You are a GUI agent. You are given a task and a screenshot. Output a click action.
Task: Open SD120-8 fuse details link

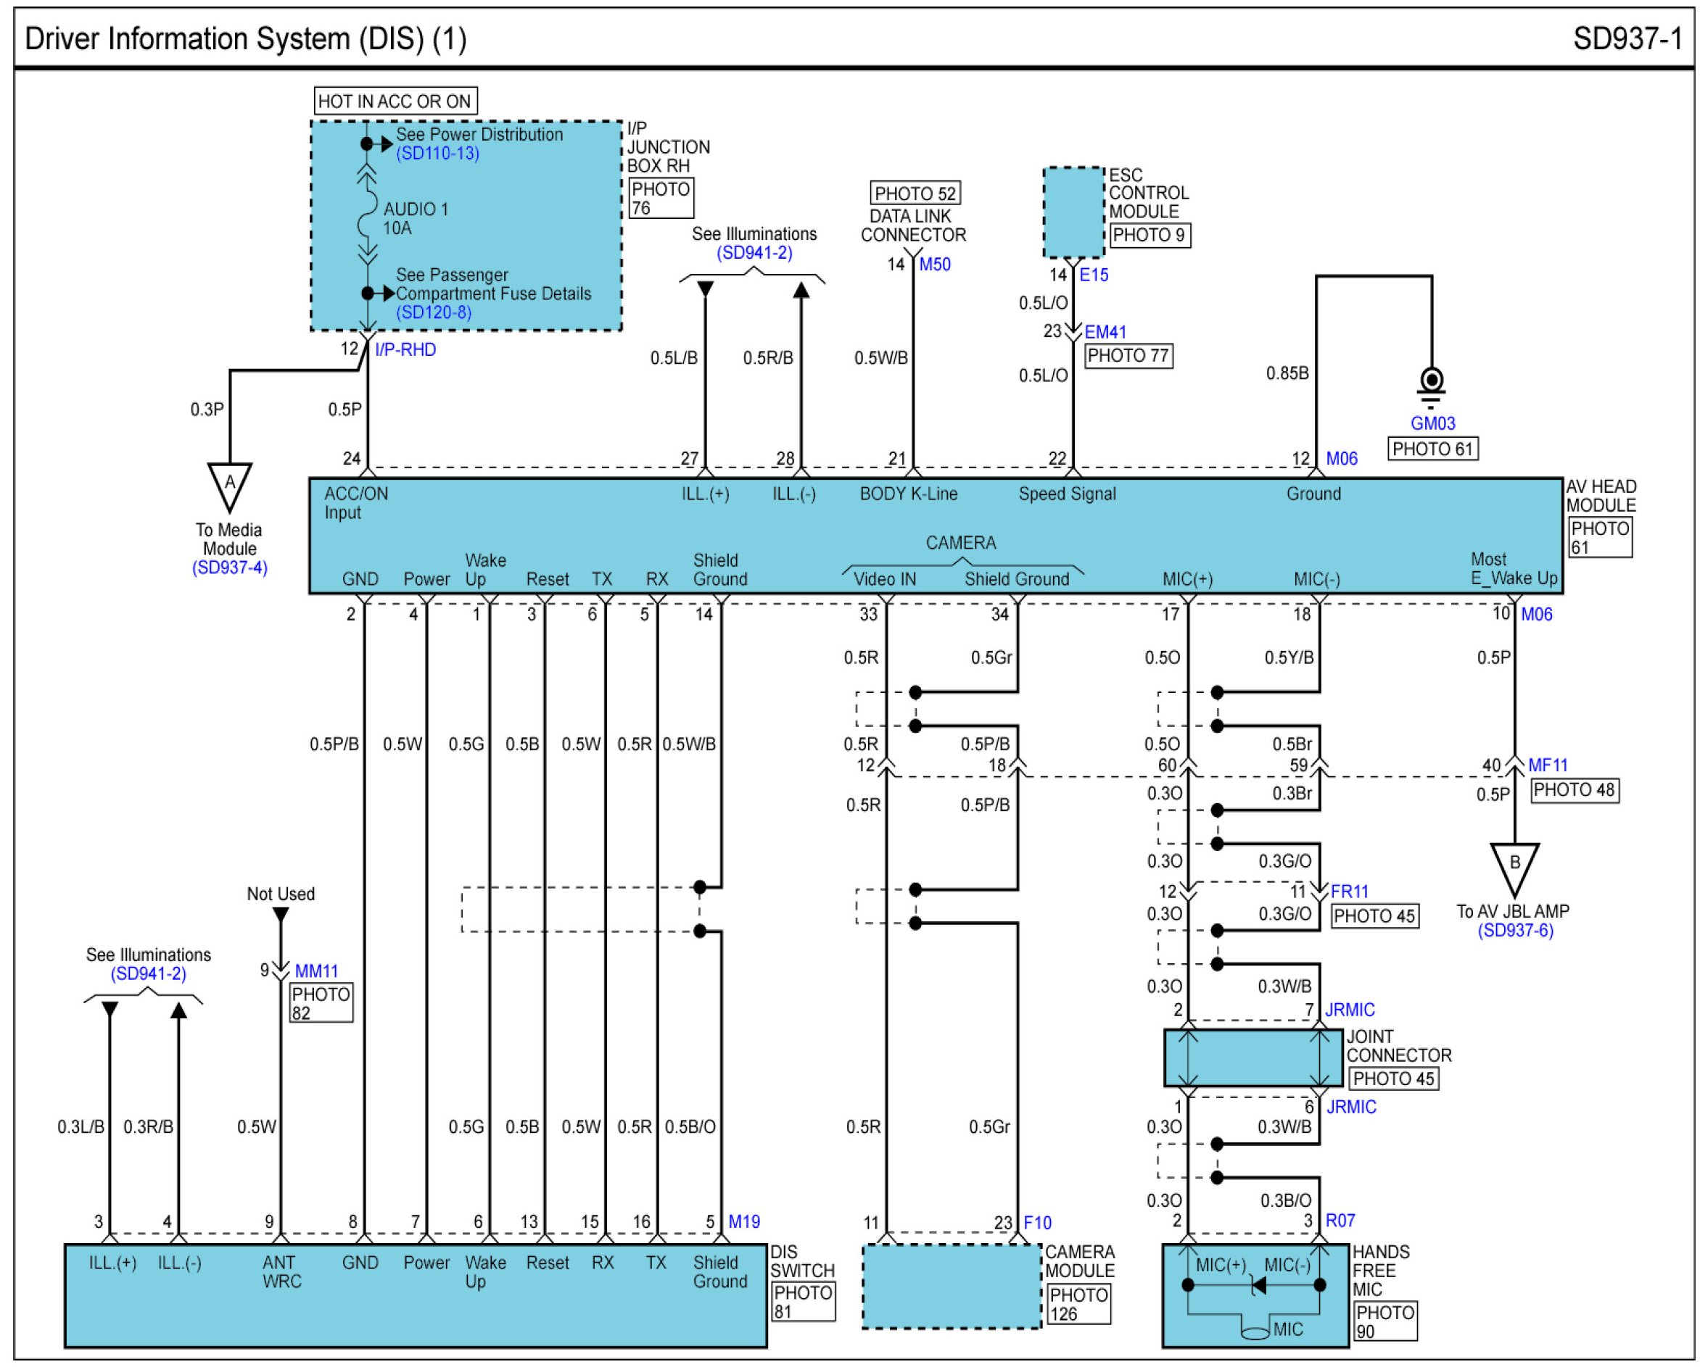pyautogui.click(x=434, y=312)
